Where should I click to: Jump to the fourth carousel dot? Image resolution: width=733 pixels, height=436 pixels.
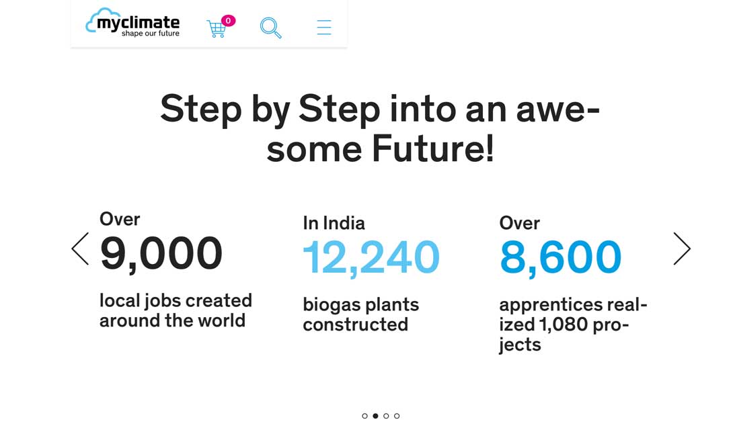pos(397,416)
